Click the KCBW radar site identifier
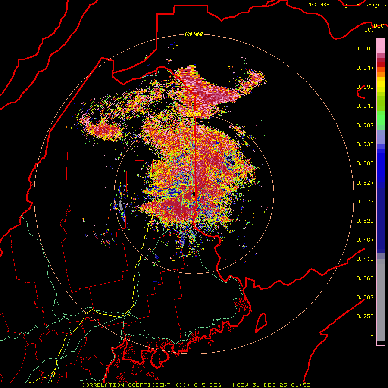Viewport: 388px width, 388px height. 241,385
